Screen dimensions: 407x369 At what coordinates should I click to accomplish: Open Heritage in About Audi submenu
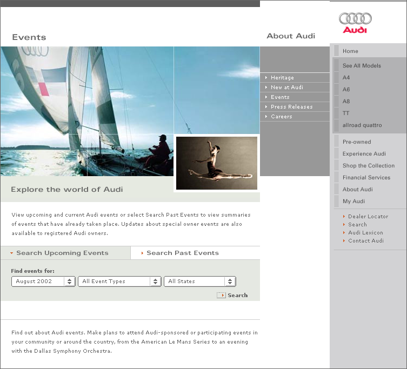(x=282, y=77)
